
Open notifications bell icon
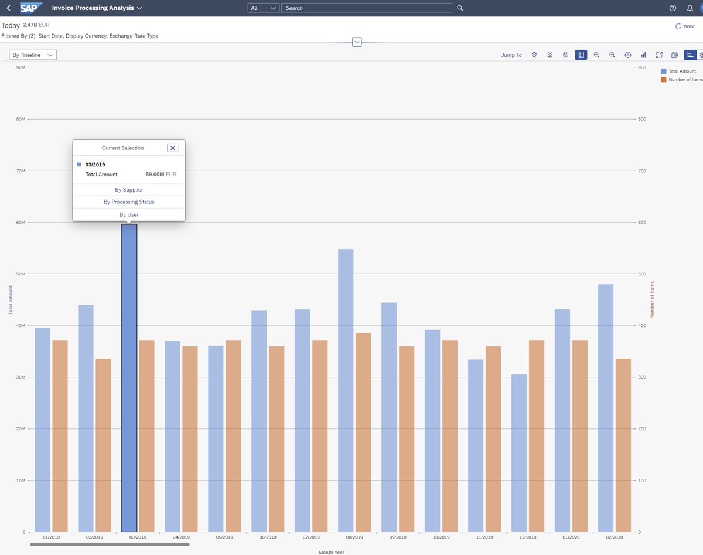[x=690, y=8]
